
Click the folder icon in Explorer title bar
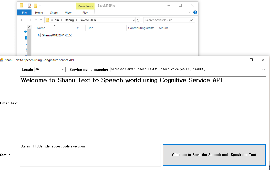(x=21, y=6)
